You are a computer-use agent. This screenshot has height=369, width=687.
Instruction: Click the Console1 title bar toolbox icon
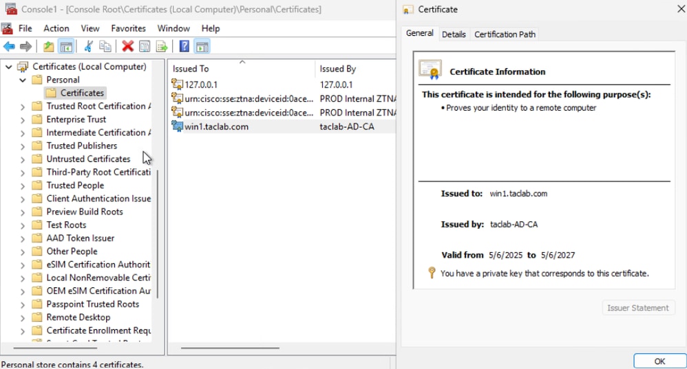[x=11, y=9]
